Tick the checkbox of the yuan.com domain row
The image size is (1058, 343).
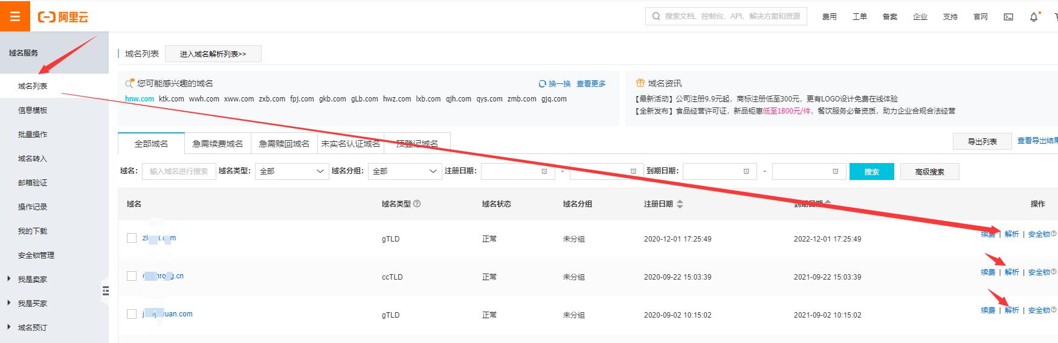coord(132,314)
